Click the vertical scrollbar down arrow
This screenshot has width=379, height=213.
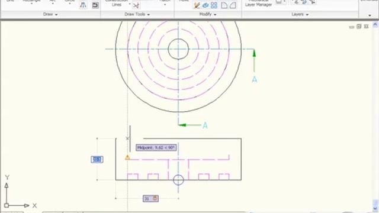(x=375, y=208)
